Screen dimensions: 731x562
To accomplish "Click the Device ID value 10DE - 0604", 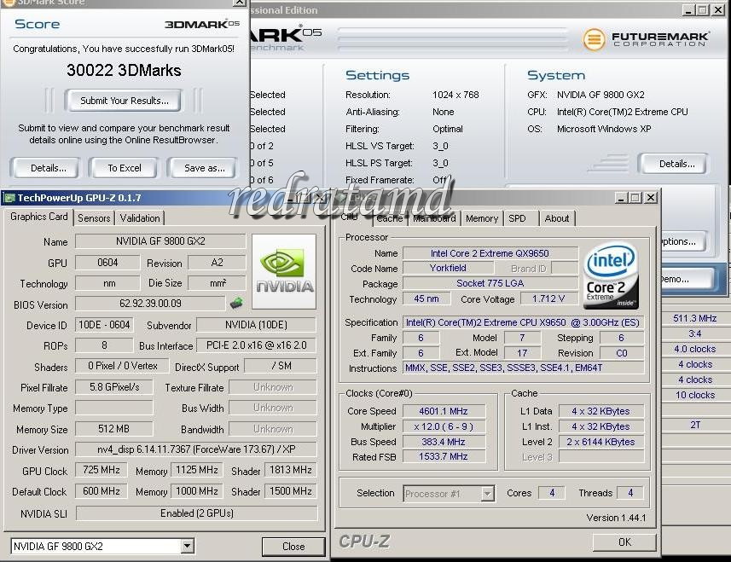I will pyautogui.click(x=104, y=325).
